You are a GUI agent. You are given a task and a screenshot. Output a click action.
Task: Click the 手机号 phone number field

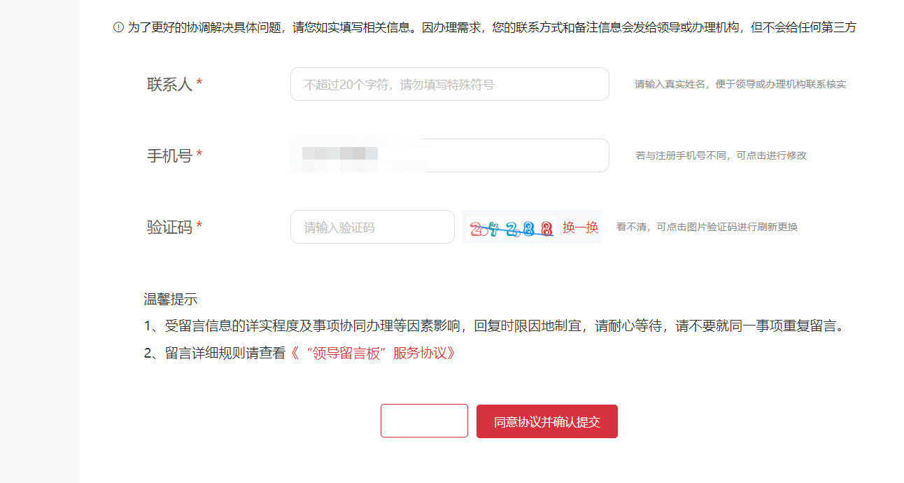[x=449, y=155]
